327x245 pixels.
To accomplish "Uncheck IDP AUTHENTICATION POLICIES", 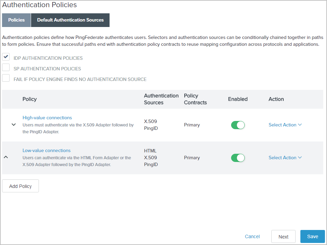I will click(x=6, y=56).
